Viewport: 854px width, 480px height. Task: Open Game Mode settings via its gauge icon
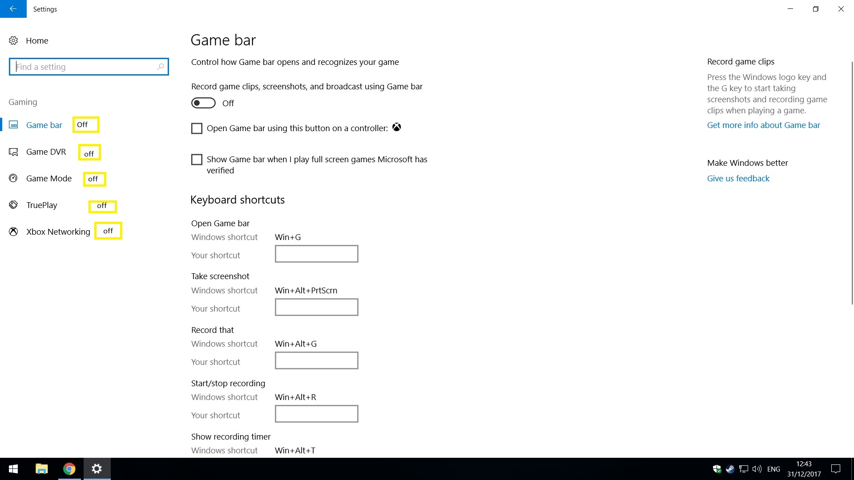tap(13, 178)
